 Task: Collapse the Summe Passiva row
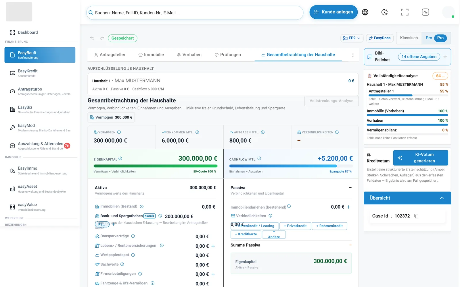click(350, 245)
